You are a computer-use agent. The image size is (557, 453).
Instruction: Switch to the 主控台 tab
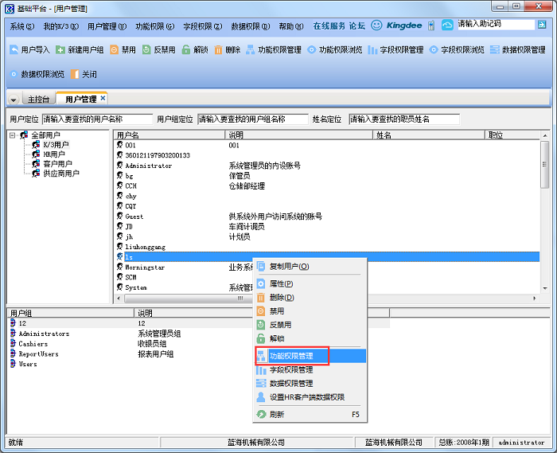38,100
